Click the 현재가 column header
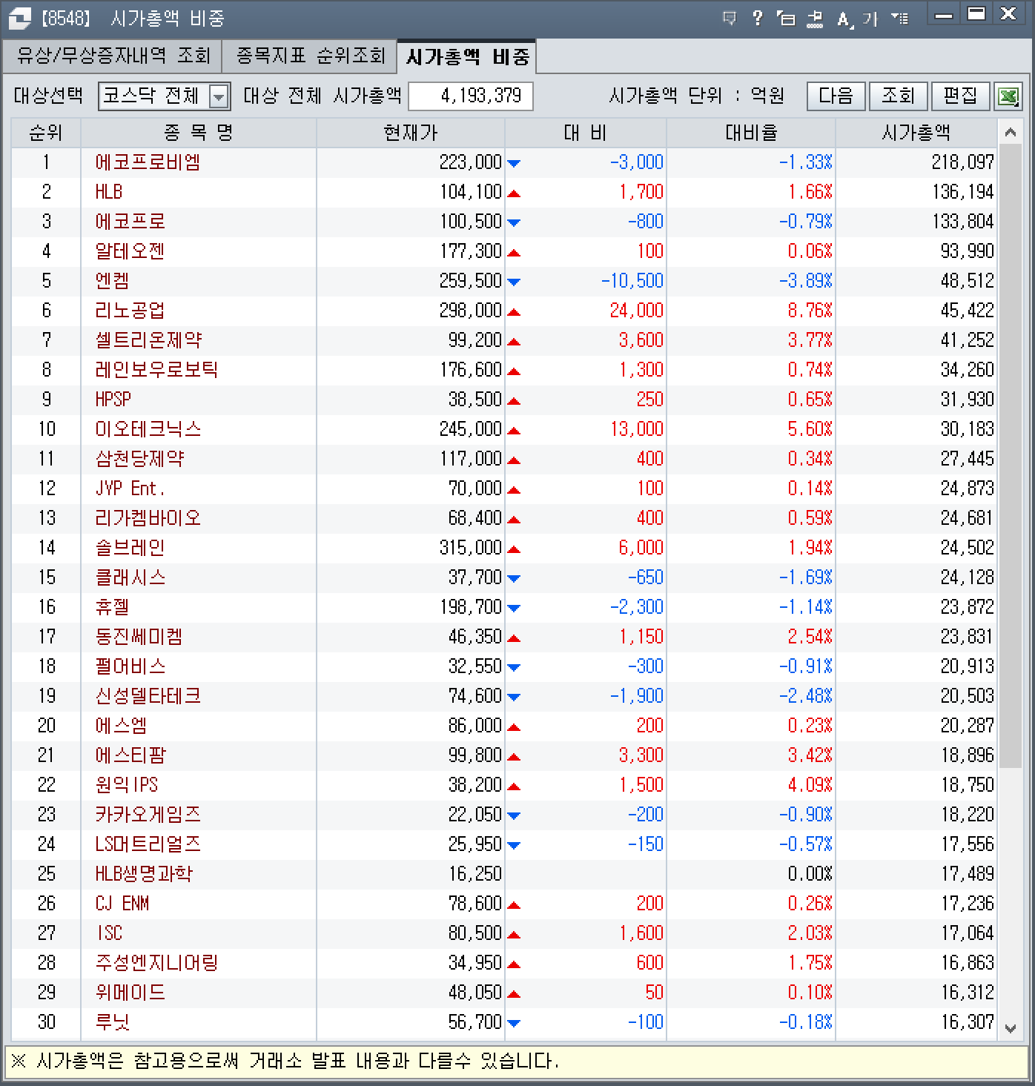The height and width of the screenshot is (1086, 1035). [x=411, y=133]
